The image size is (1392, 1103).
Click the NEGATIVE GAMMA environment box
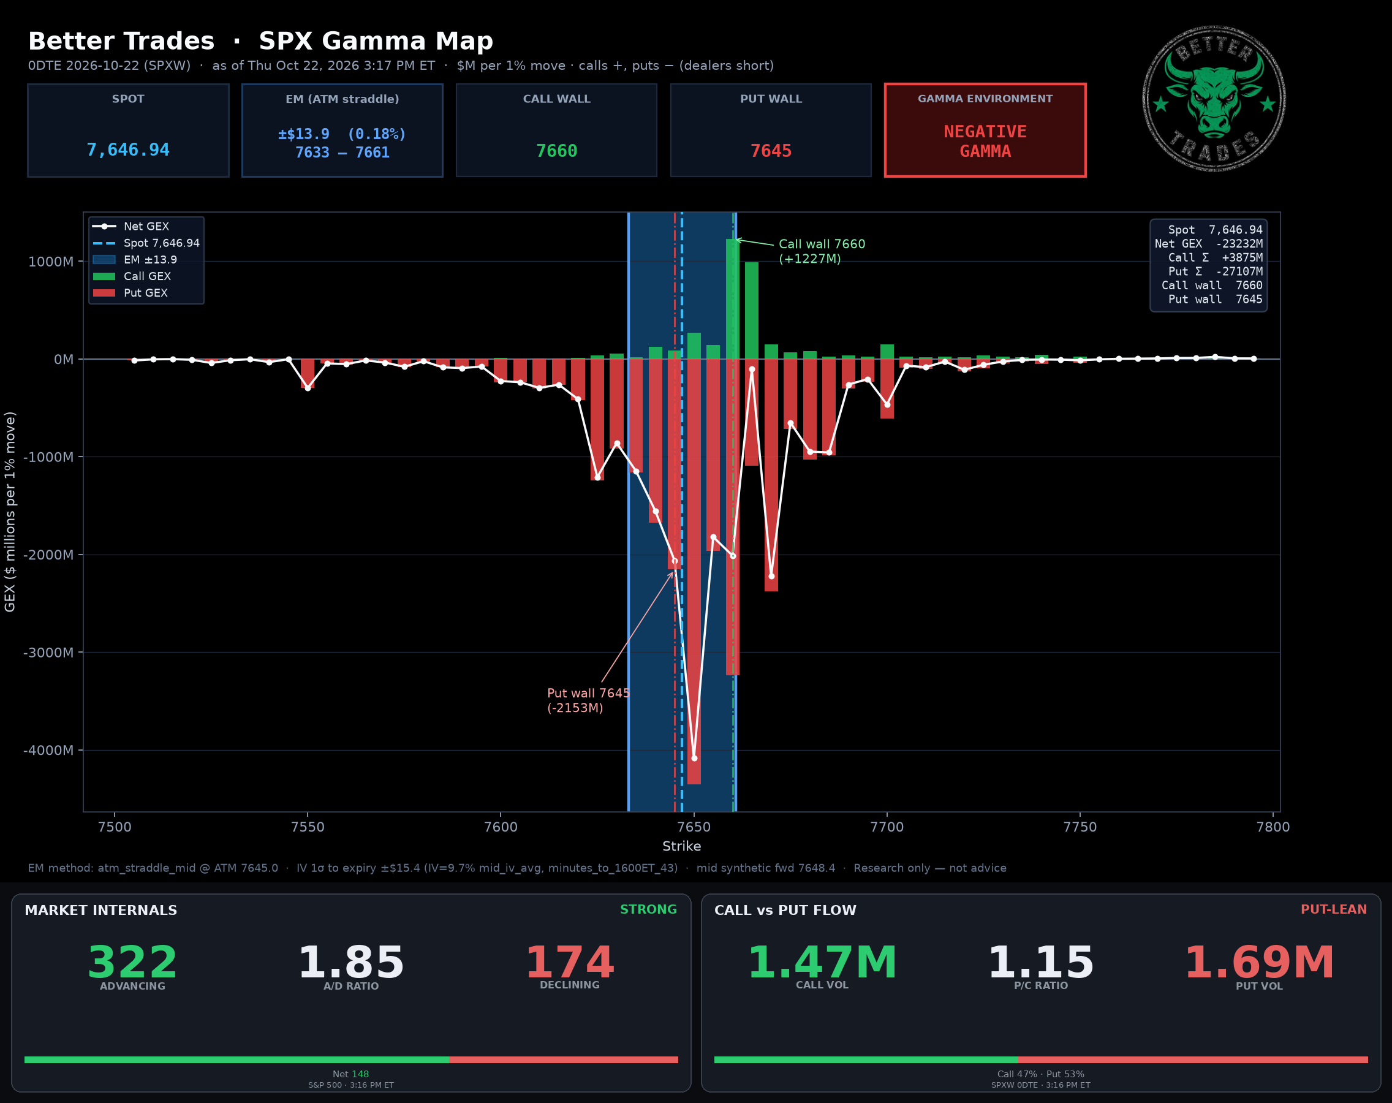click(985, 130)
